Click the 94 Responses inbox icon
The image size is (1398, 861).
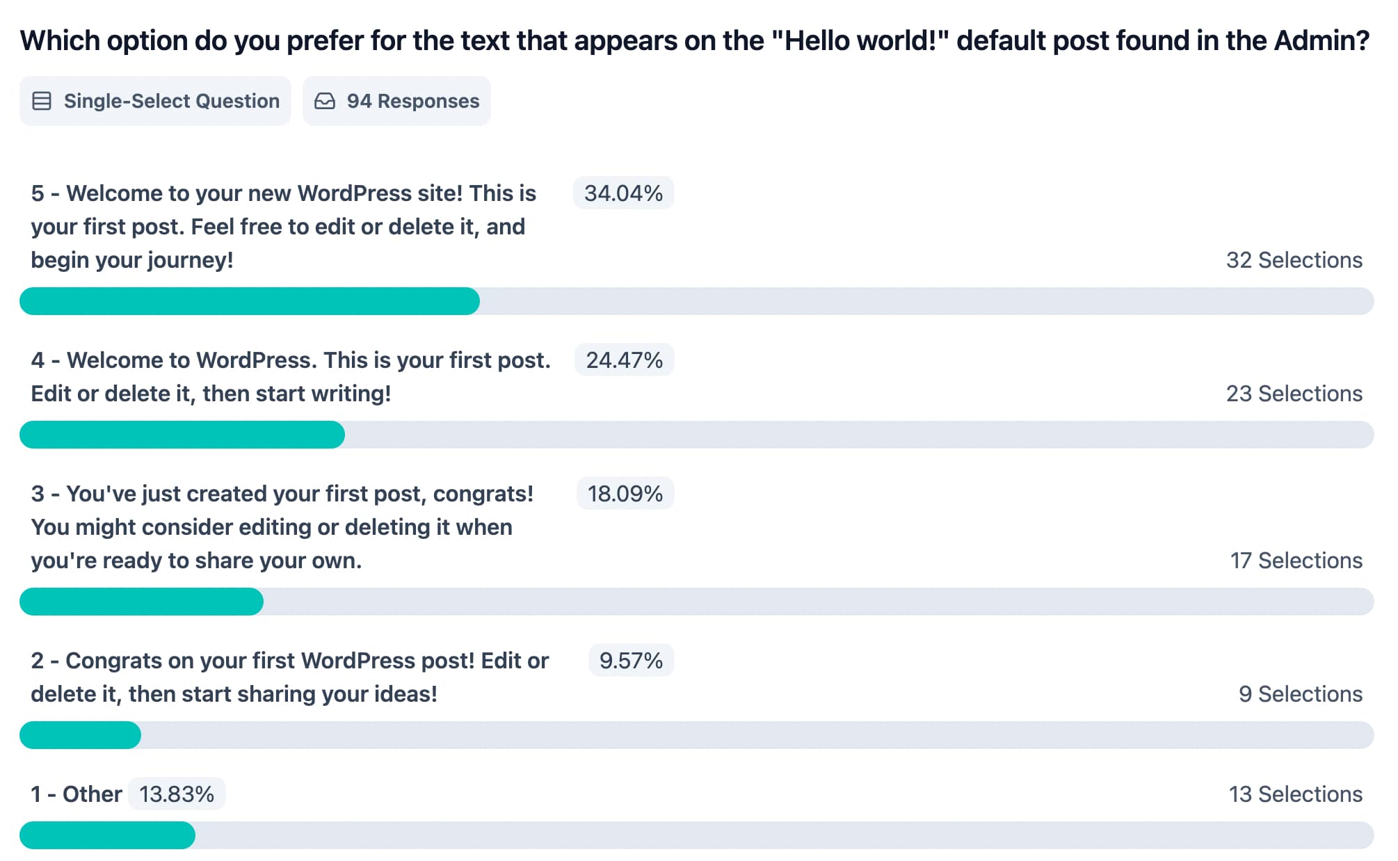[x=325, y=102]
